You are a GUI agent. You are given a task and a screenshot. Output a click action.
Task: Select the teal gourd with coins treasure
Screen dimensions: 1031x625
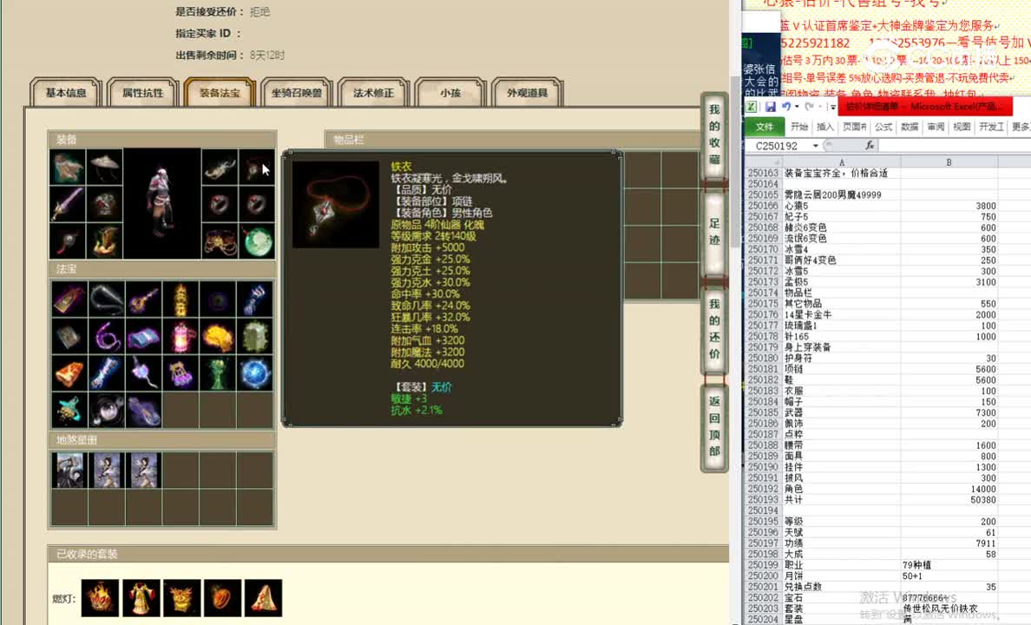pos(69,411)
